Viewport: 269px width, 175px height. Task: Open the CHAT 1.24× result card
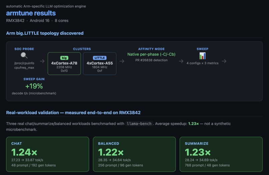(x=47, y=154)
